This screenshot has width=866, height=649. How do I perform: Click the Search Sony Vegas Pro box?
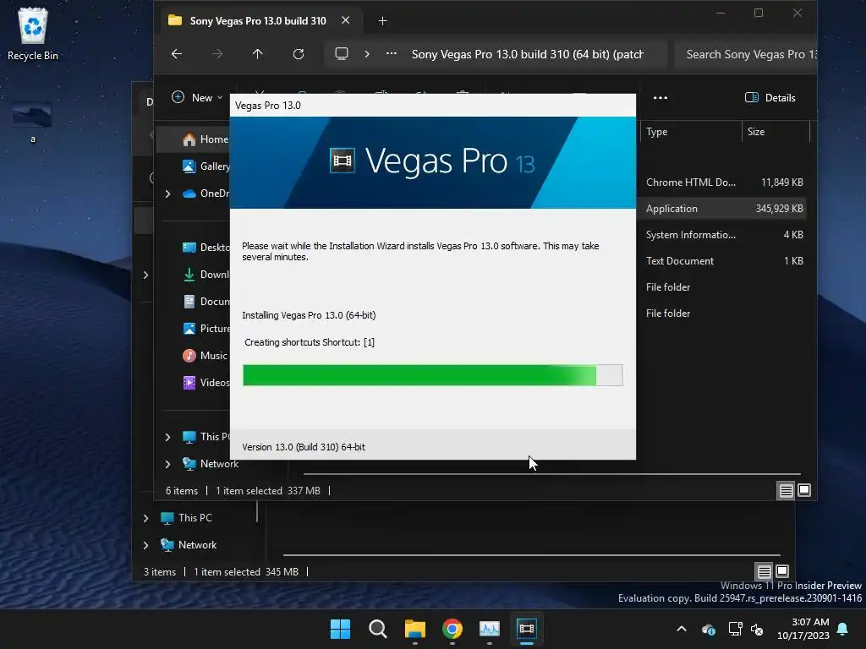tap(746, 54)
